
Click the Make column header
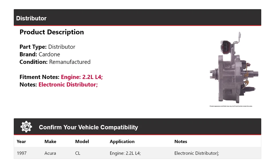(50, 141)
